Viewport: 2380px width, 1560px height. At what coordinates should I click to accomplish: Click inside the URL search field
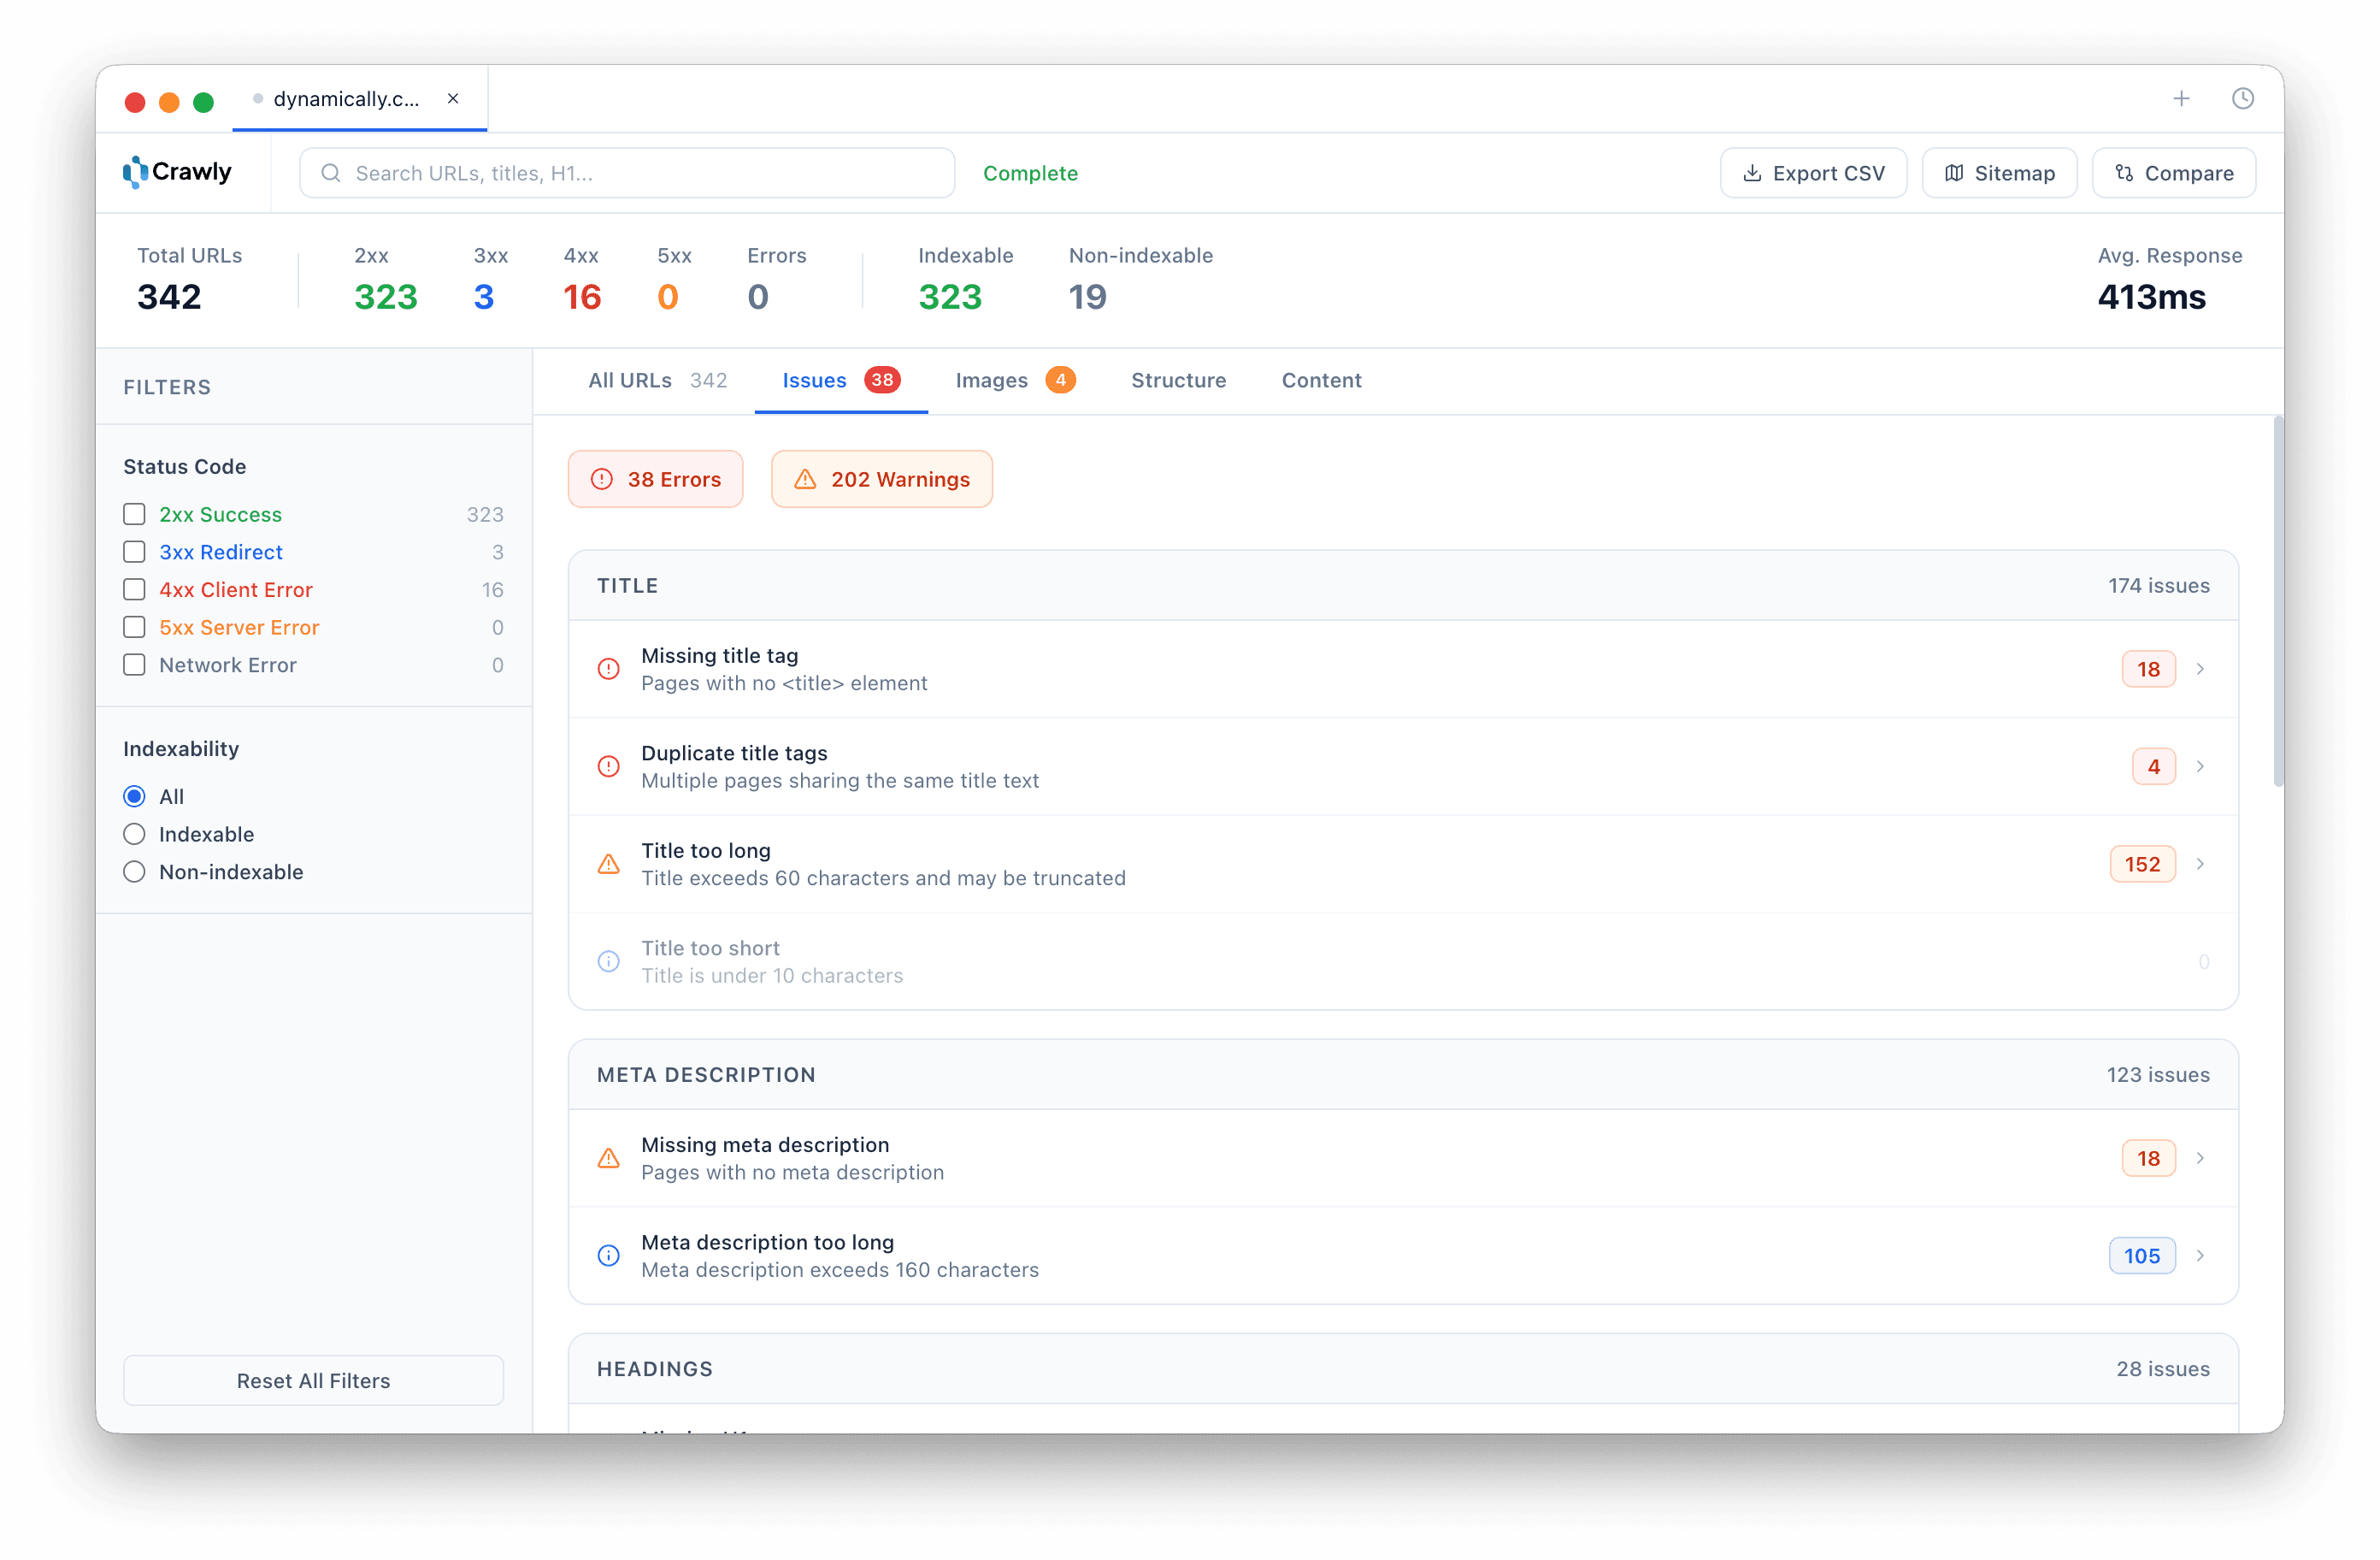(x=627, y=172)
